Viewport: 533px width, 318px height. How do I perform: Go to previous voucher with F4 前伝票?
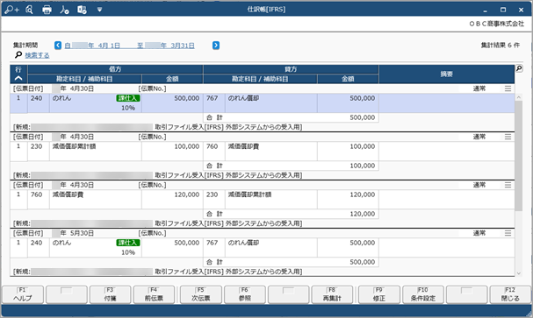pyautogui.click(x=154, y=294)
